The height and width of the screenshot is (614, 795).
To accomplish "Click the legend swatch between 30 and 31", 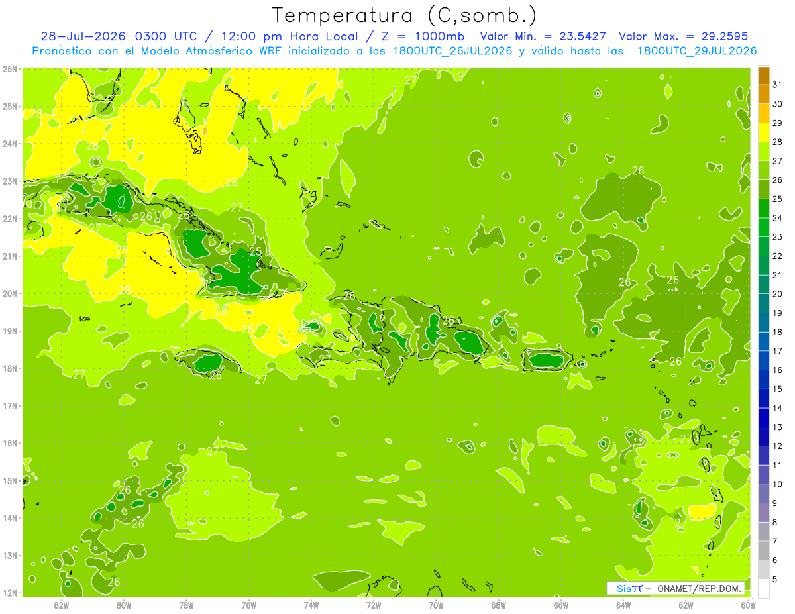I will 764,94.
